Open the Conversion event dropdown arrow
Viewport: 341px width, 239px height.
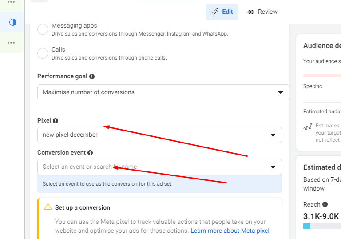point(273,167)
